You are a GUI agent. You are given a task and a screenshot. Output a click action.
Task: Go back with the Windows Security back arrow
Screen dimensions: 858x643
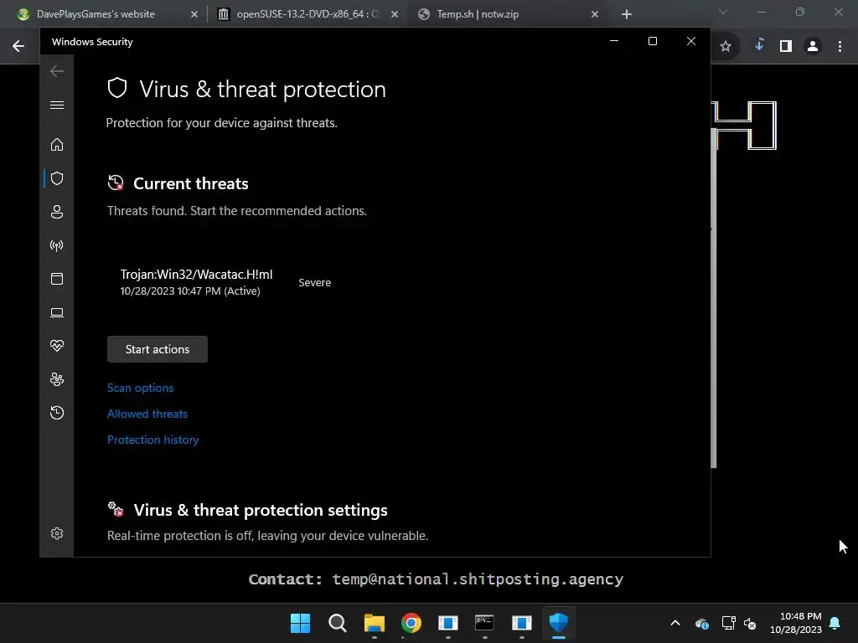[57, 71]
